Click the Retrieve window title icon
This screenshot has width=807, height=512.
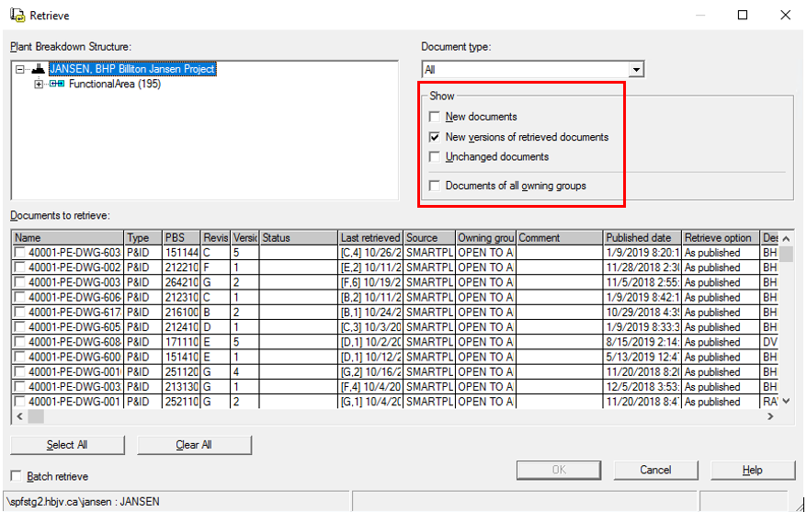pos(16,16)
